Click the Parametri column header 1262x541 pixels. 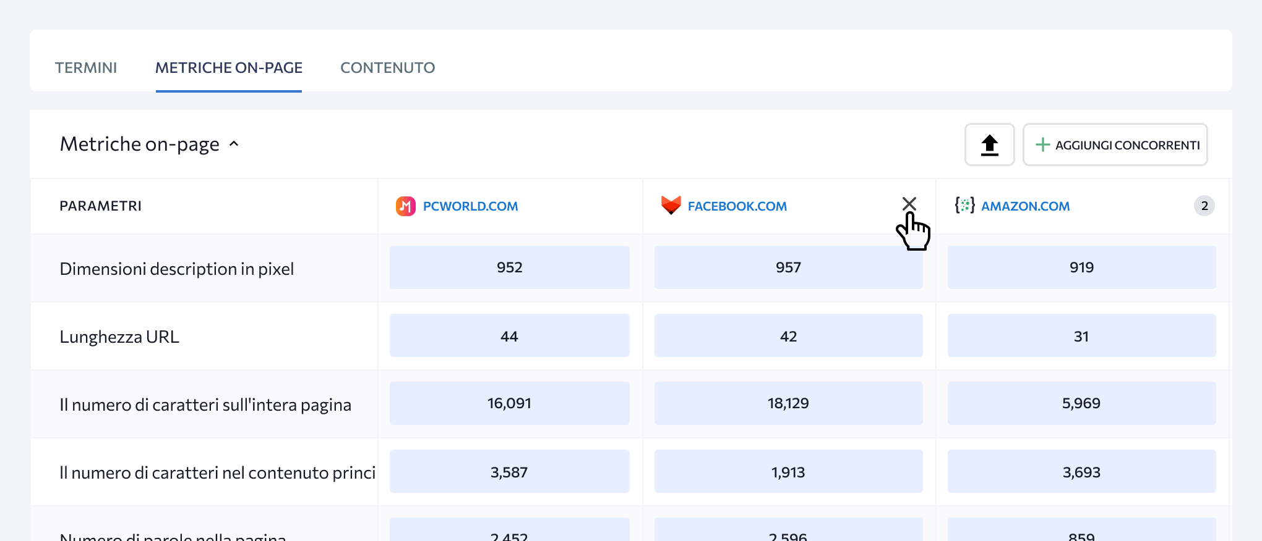[x=101, y=206]
